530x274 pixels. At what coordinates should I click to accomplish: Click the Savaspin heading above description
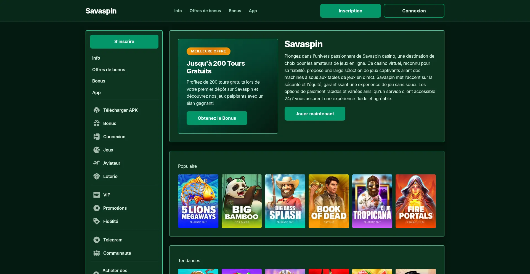pyautogui.click(x=304, y=44)
